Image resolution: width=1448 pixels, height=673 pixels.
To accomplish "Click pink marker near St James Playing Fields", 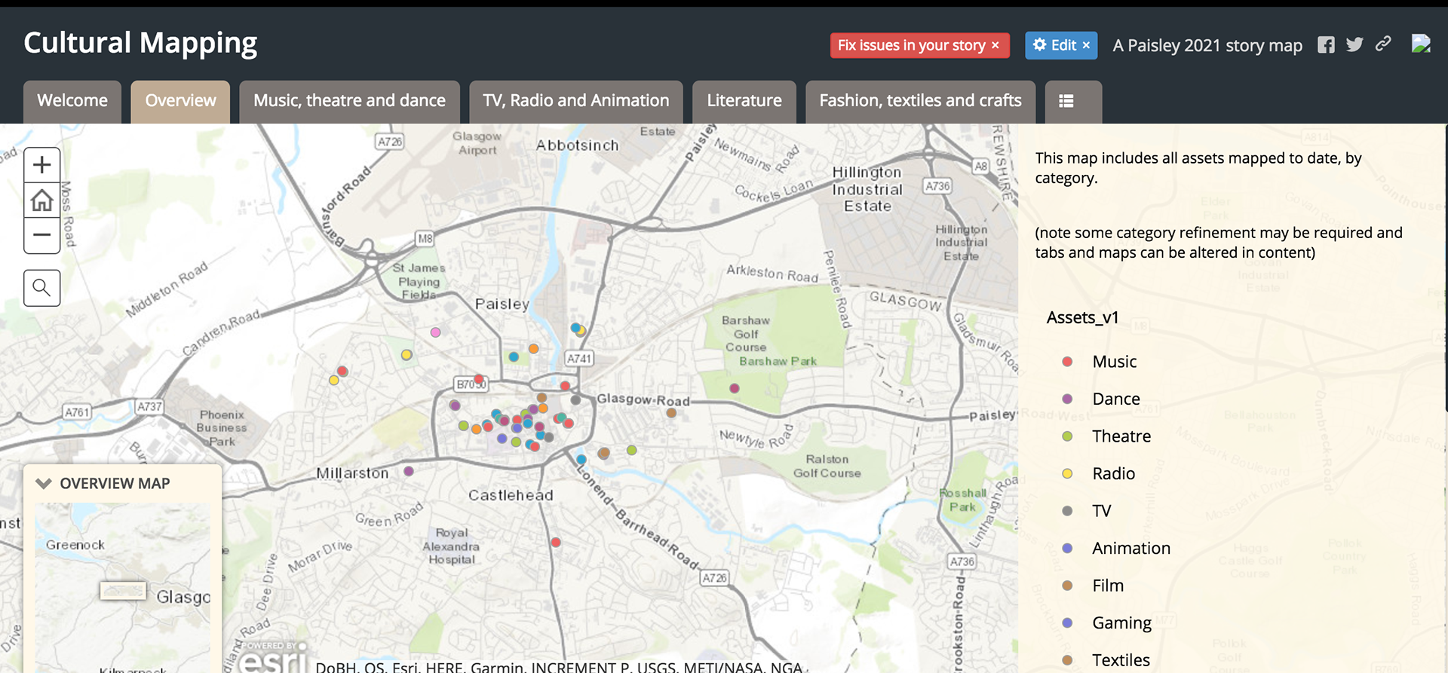I will click(x=435, y=332).
